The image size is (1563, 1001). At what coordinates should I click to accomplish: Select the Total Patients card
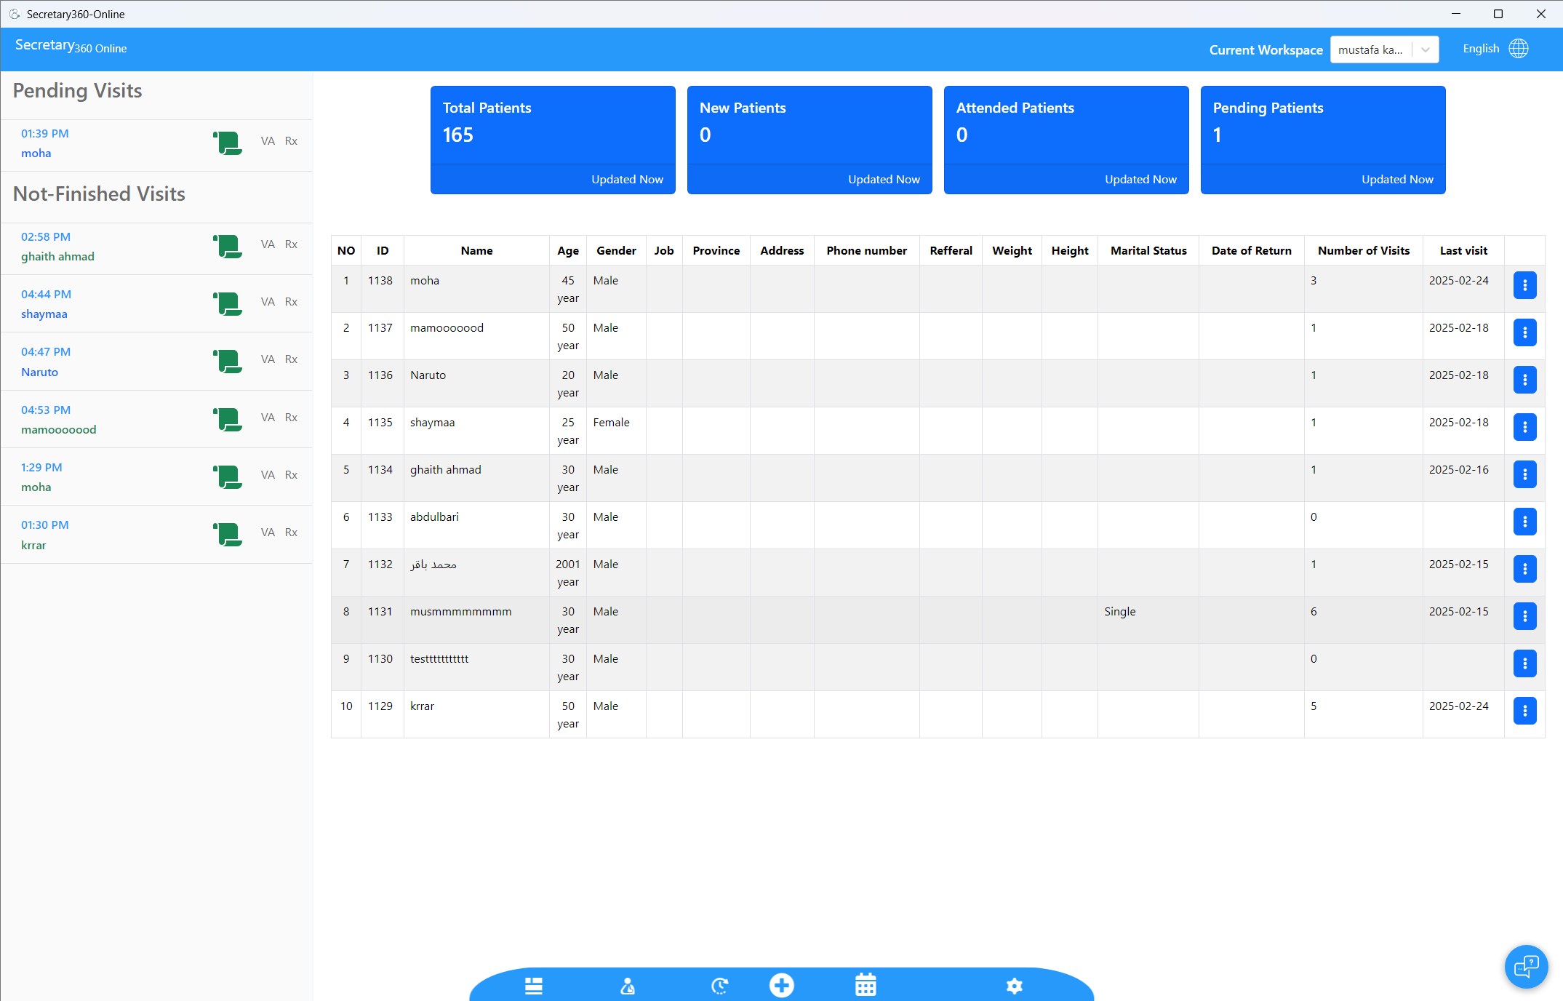[553, 140]
